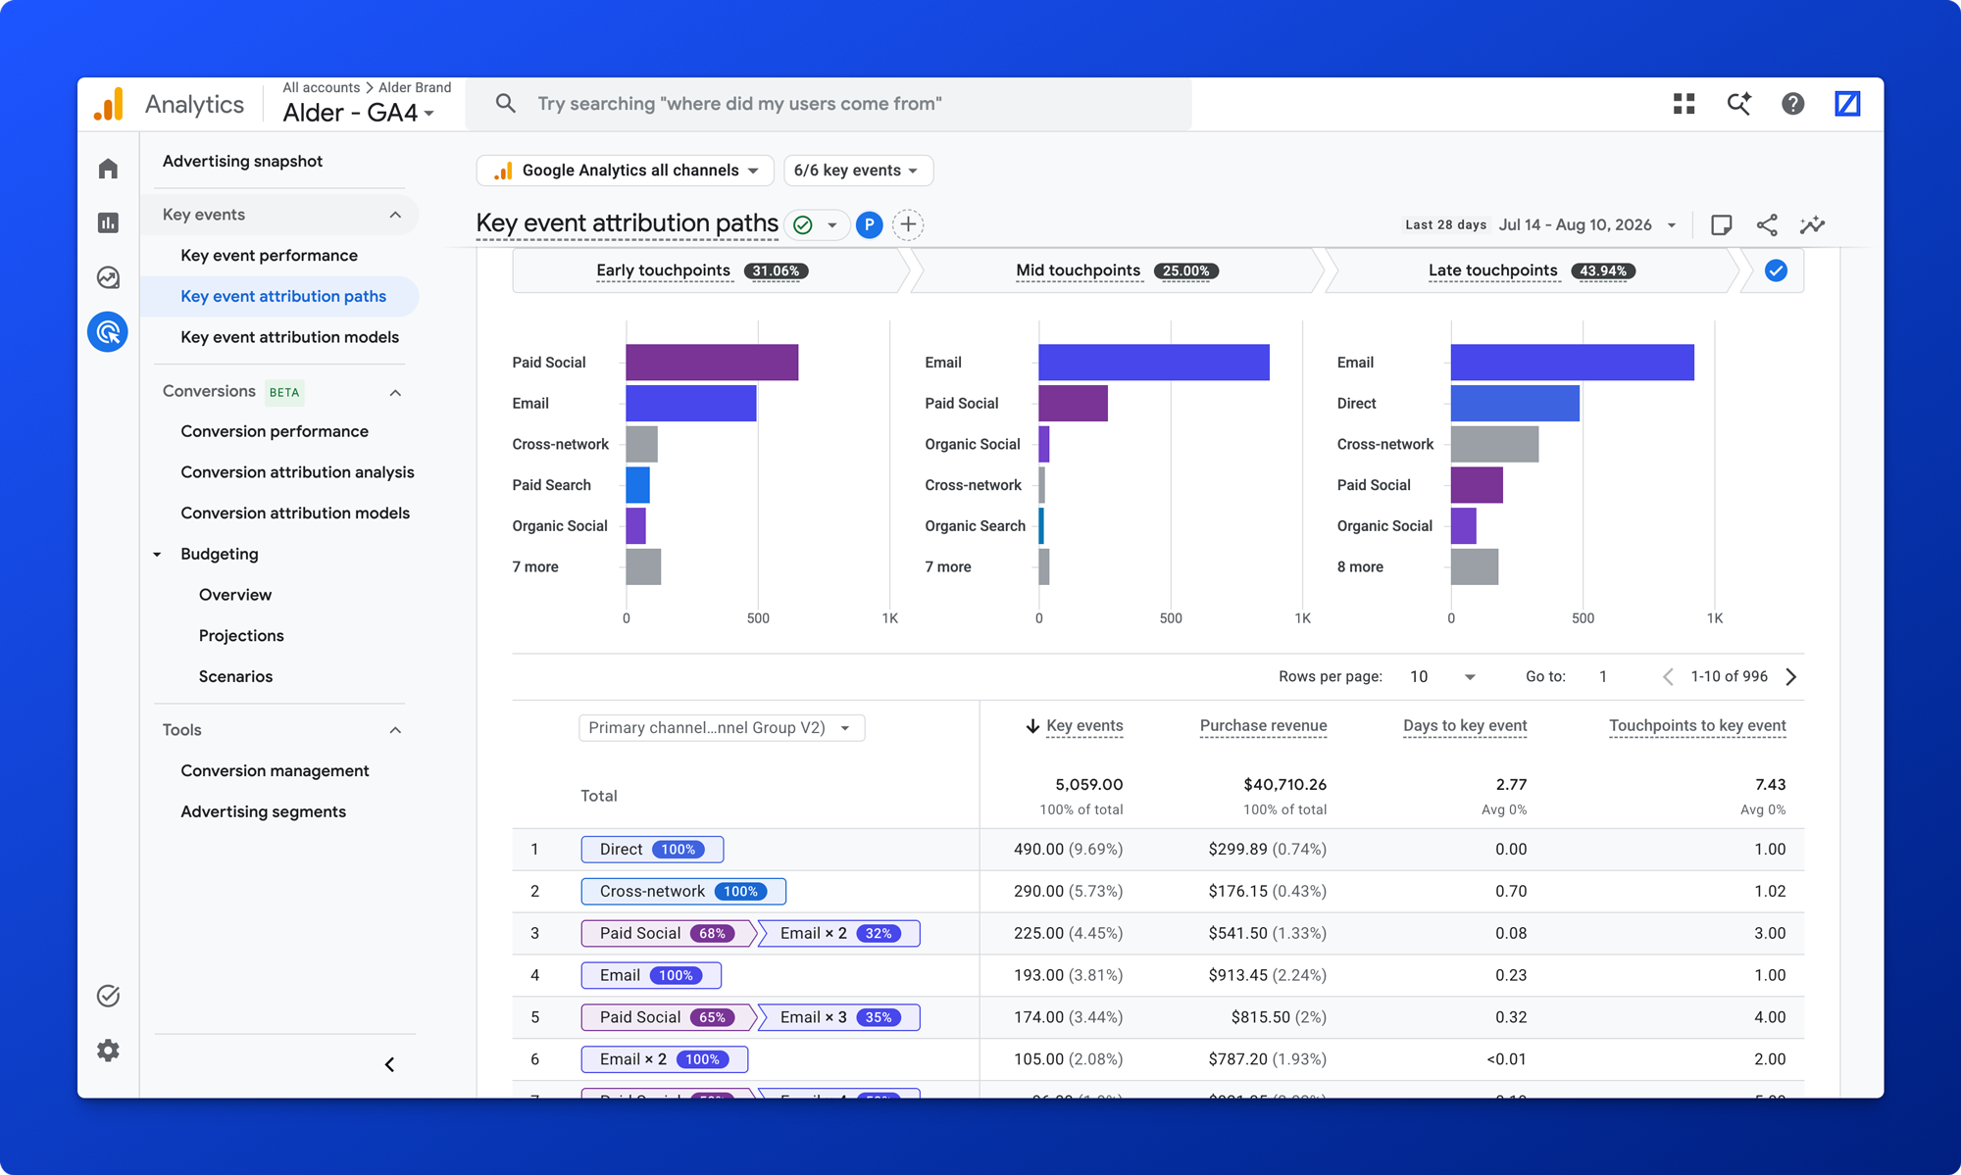Open the Google apps grid icon
This screenshot has height=1175, width=1961.
pyautogui.click(x=1684, y=104)
